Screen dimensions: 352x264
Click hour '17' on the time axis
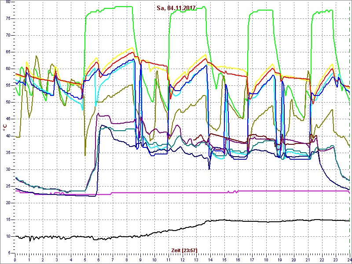pos(252,260)
